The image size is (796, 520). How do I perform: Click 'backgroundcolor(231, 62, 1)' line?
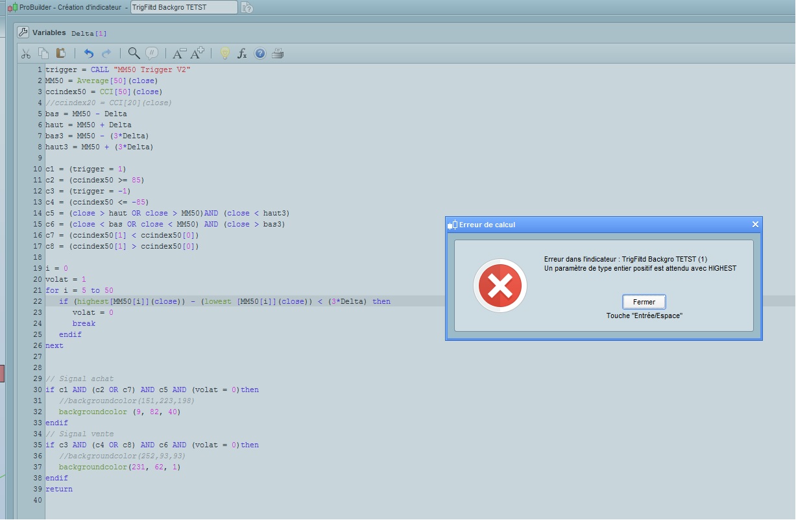click(x=119, y=467)
